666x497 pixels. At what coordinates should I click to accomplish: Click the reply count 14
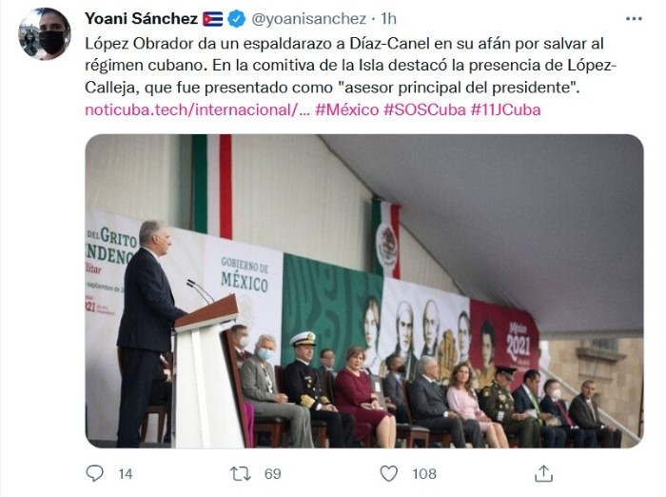coord(126,473)
